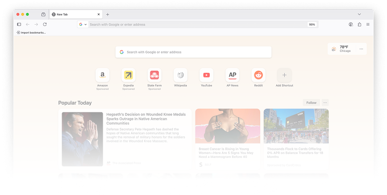The width and height of the screenshot is (387, 195).
Task: Expand the list all tabs chevron
Action: coord(359,14)
